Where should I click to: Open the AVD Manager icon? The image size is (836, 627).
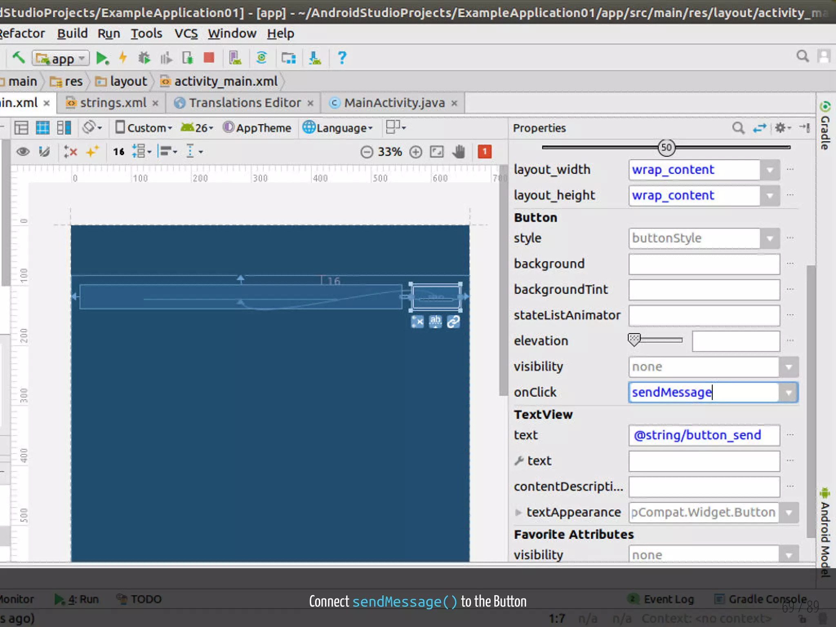(x=235, y=58)
